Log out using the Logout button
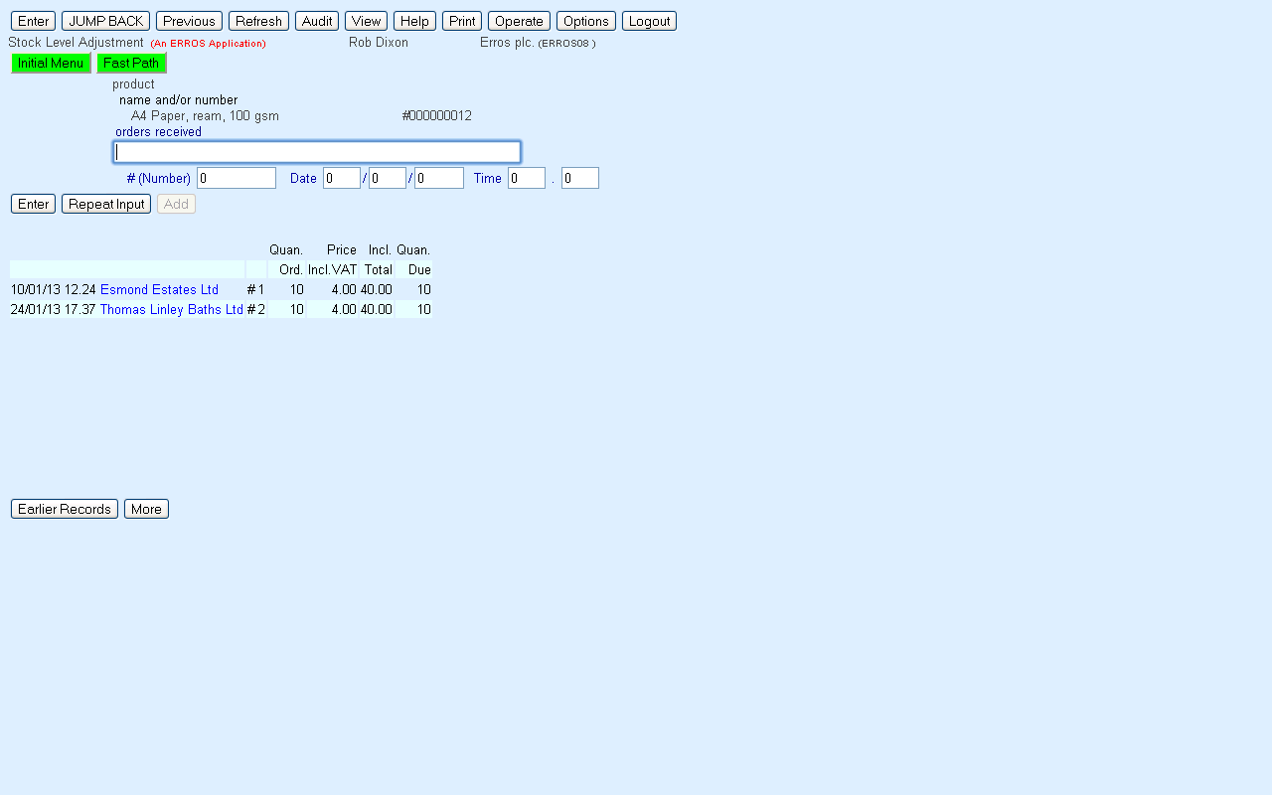 [x=649, y=21]
